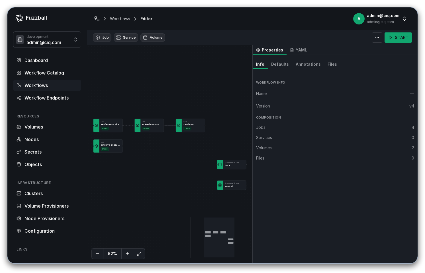This screenshot has width=425, height=273.
Task: Select the retrieve-query job node
Action: 108,146
